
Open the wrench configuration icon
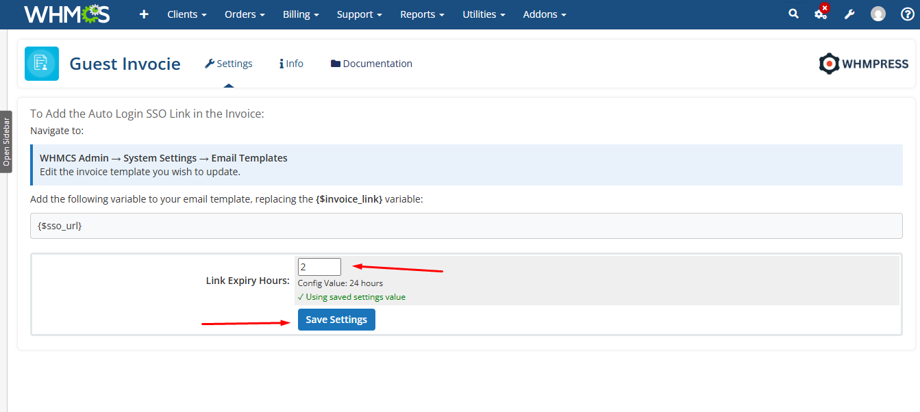click(849, 14)
